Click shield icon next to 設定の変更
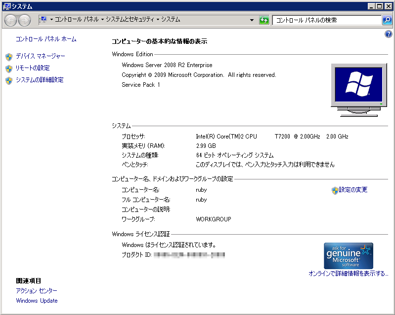 tap(335, 190)
